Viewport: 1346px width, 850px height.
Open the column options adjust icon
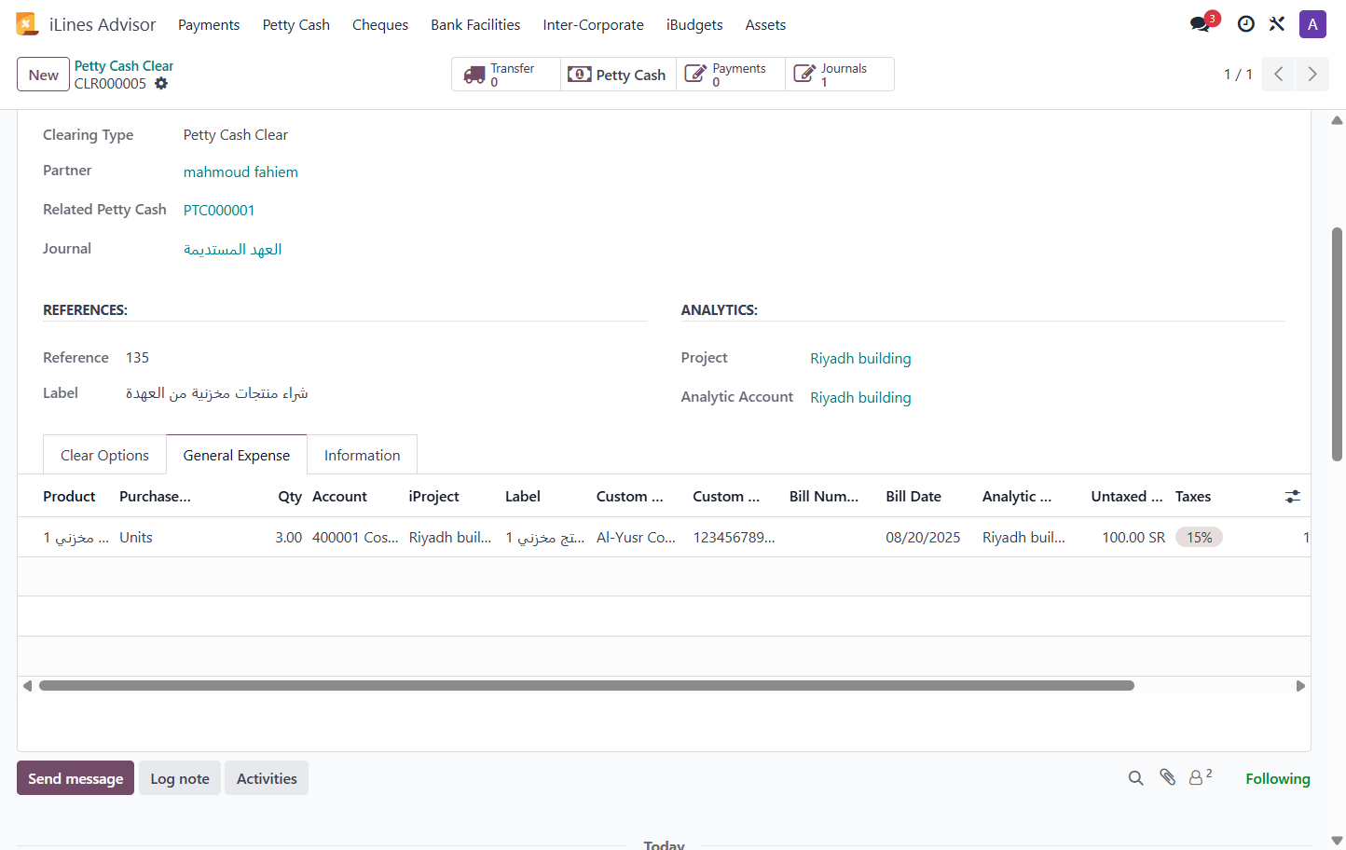[1292, 497]
